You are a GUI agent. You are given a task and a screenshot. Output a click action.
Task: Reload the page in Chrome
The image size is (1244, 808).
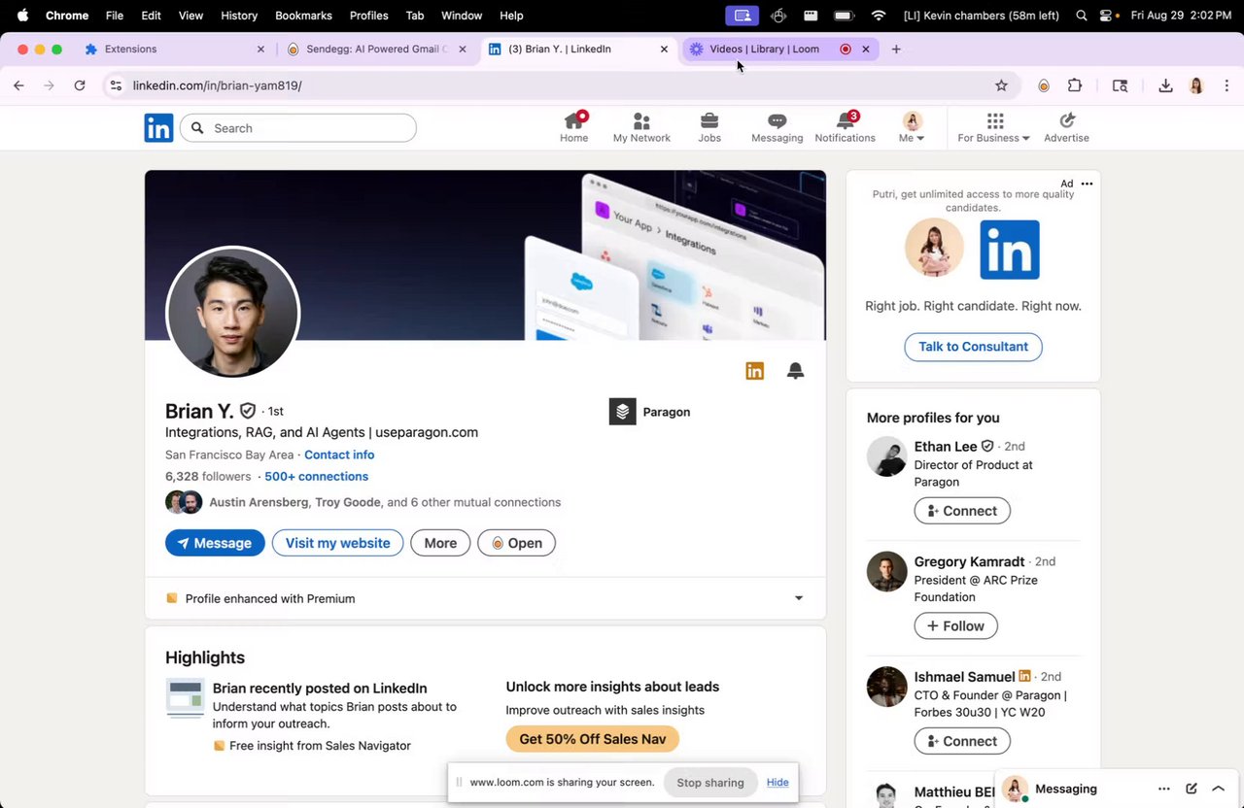click(80, 85)
